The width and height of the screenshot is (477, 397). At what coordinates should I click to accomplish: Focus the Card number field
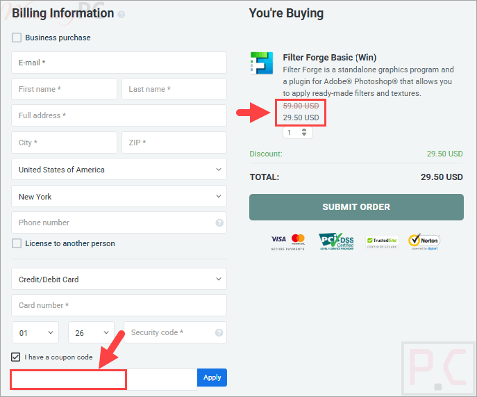click(119, 305)
